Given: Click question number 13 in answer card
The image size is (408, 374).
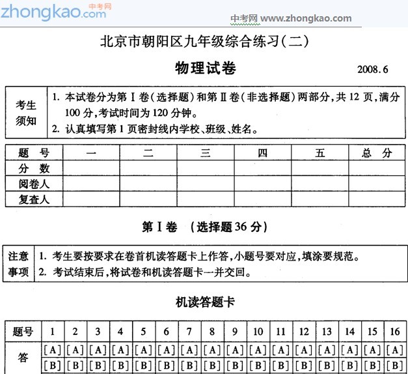Looking at the screenshot, I should [x=327, y=332].
